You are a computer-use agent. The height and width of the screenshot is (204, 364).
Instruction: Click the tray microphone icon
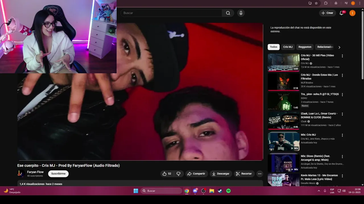[325, 191]
